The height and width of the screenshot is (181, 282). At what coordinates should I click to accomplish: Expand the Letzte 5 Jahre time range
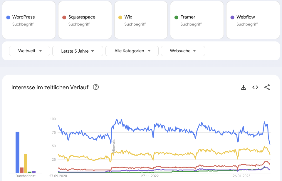coord(78,51)
